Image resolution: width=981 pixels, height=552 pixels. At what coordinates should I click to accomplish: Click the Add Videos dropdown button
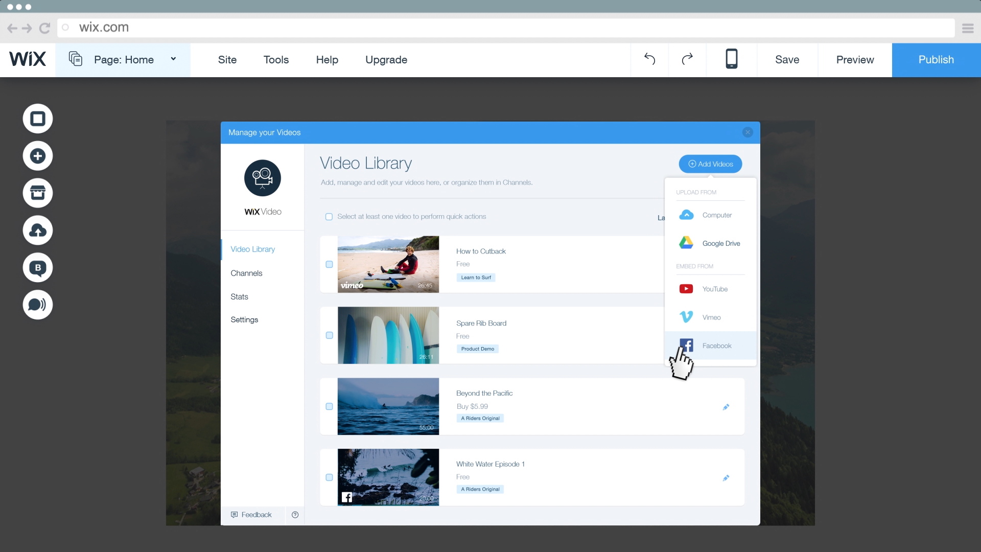(710, 164)
